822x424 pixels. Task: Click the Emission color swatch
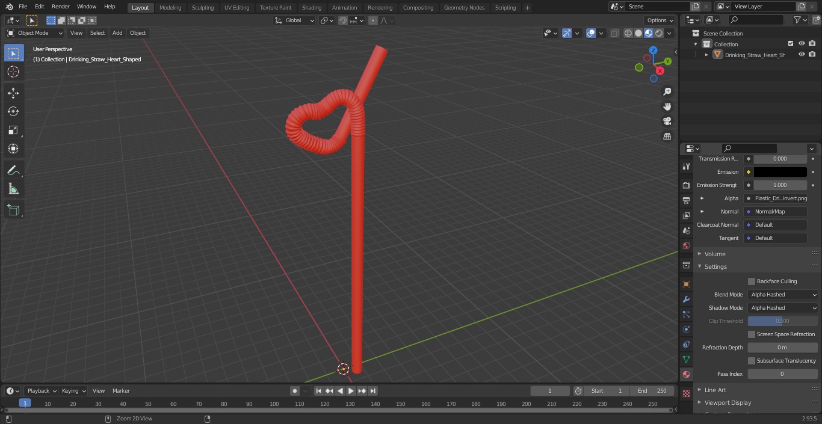(x=780, y=172)
